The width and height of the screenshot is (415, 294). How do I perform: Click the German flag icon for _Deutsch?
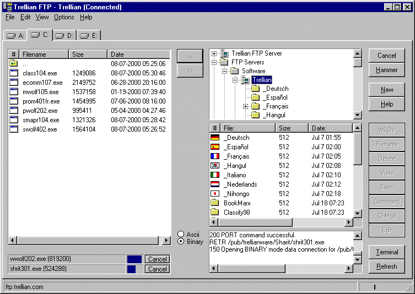click(215, 138)
